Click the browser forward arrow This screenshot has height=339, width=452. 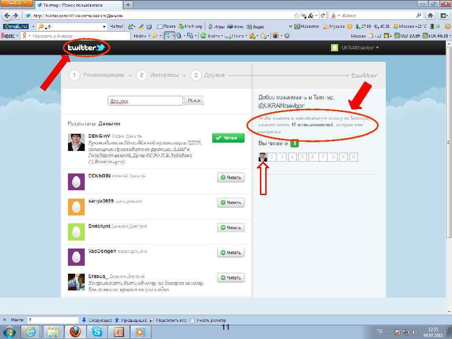click(x=16, y=15)
